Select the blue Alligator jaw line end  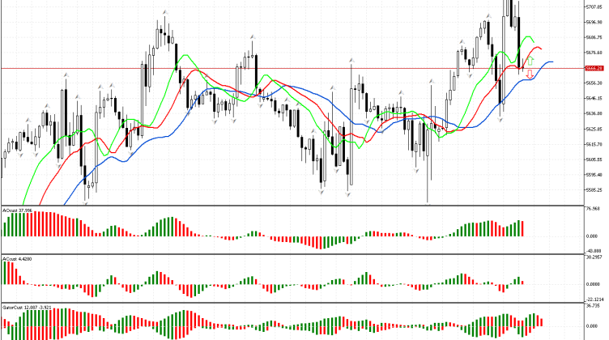[x=552, y=62]
